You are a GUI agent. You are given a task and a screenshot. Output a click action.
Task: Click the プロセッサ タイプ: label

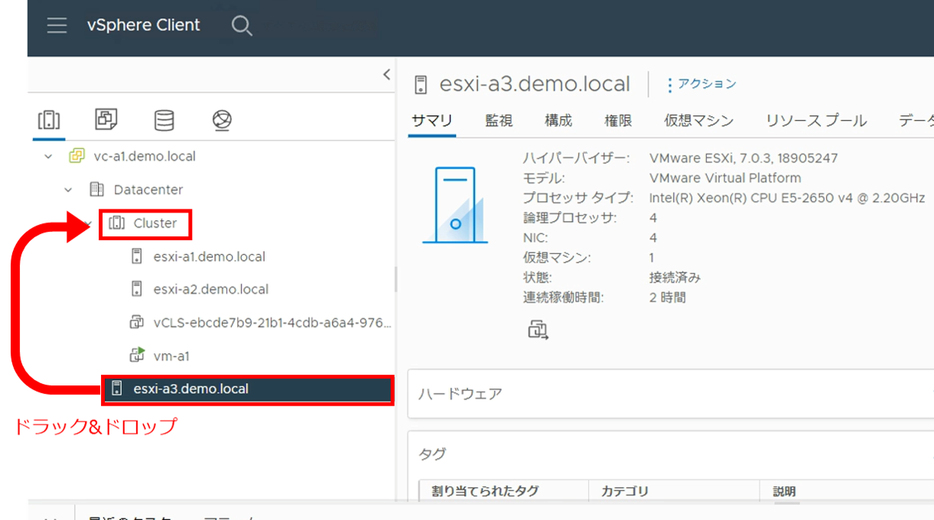578,198
